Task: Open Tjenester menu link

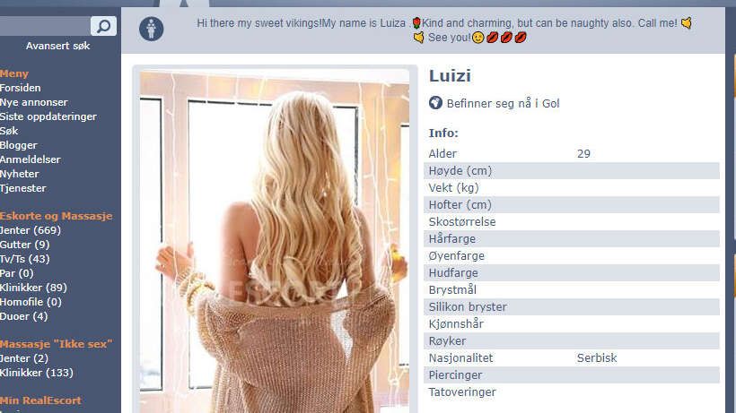Action: pyautogui.click(x=23, y=188)
